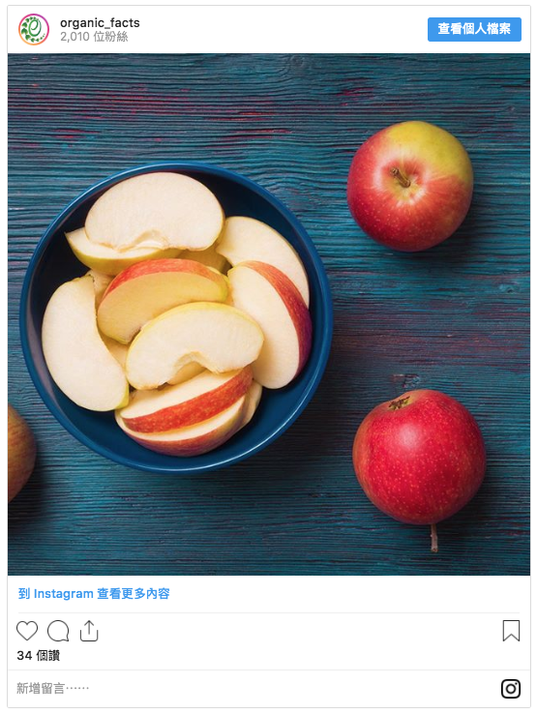Screen dimensions: 537x714
Task: Share the post with share icon
Action: coord(89,631)
